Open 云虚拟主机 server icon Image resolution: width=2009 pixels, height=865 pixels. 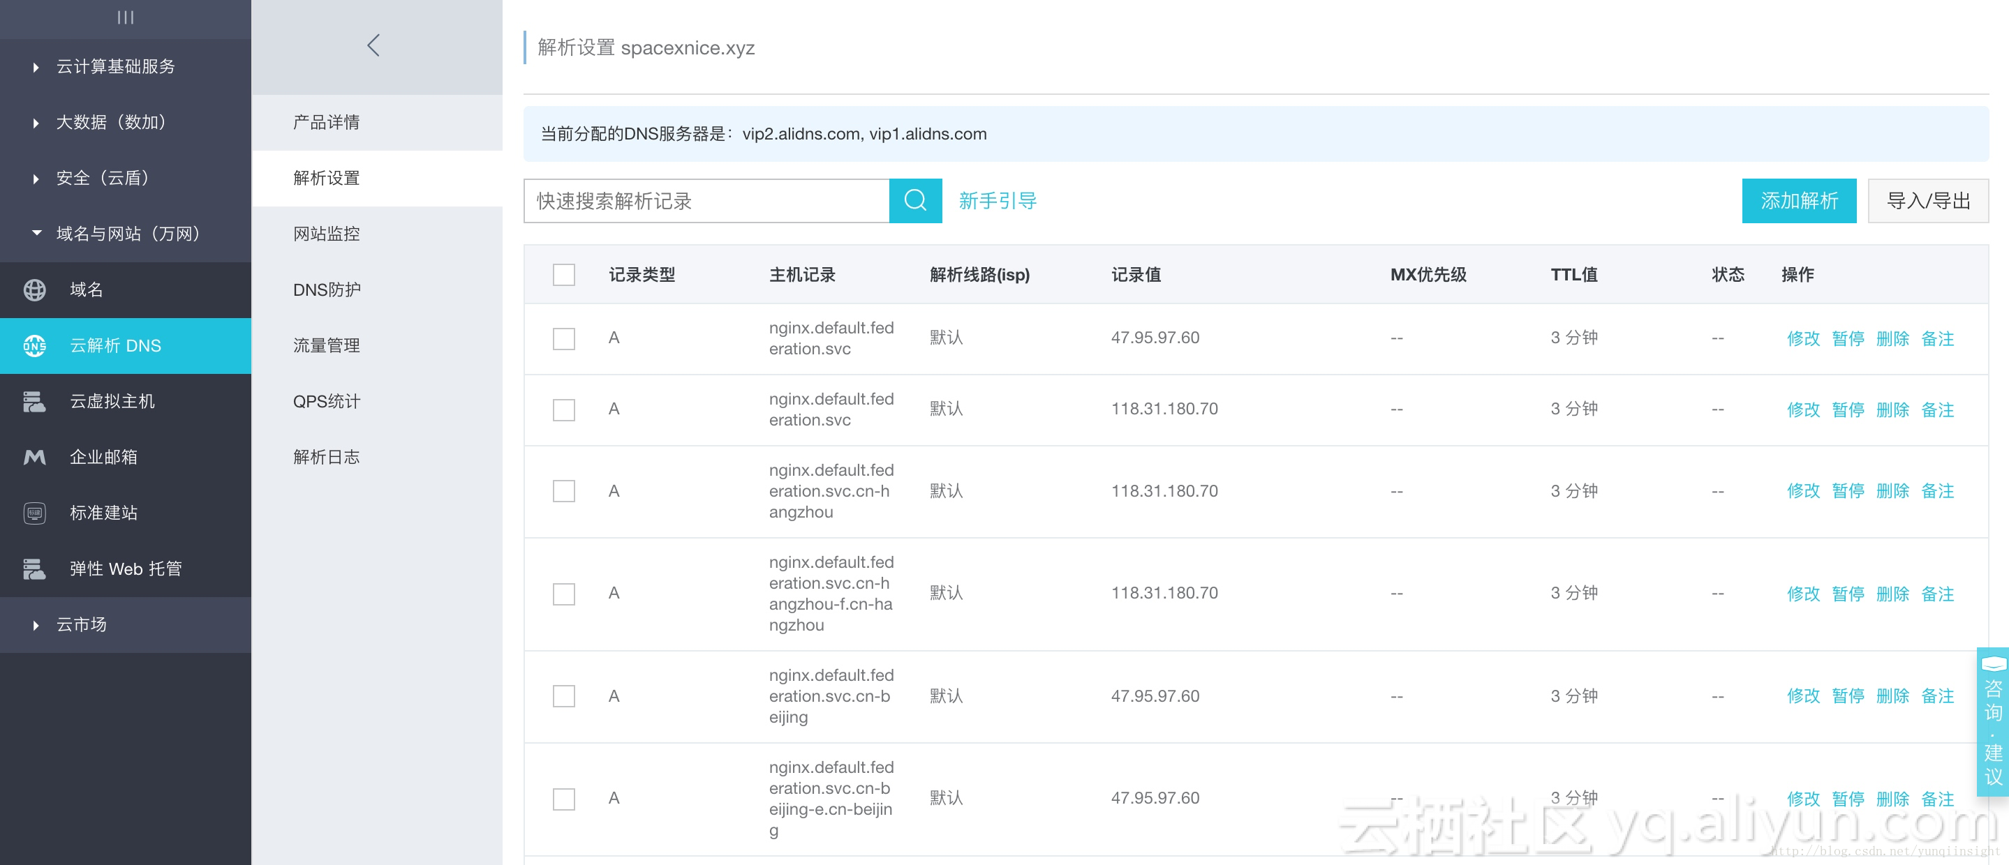(x=34, y=401)
